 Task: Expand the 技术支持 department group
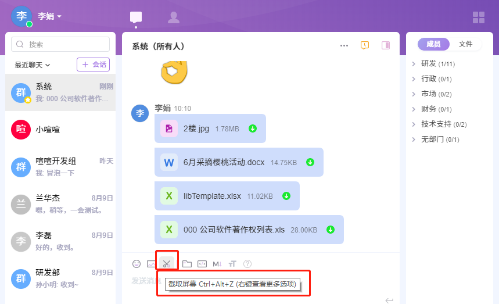(414, 124)
